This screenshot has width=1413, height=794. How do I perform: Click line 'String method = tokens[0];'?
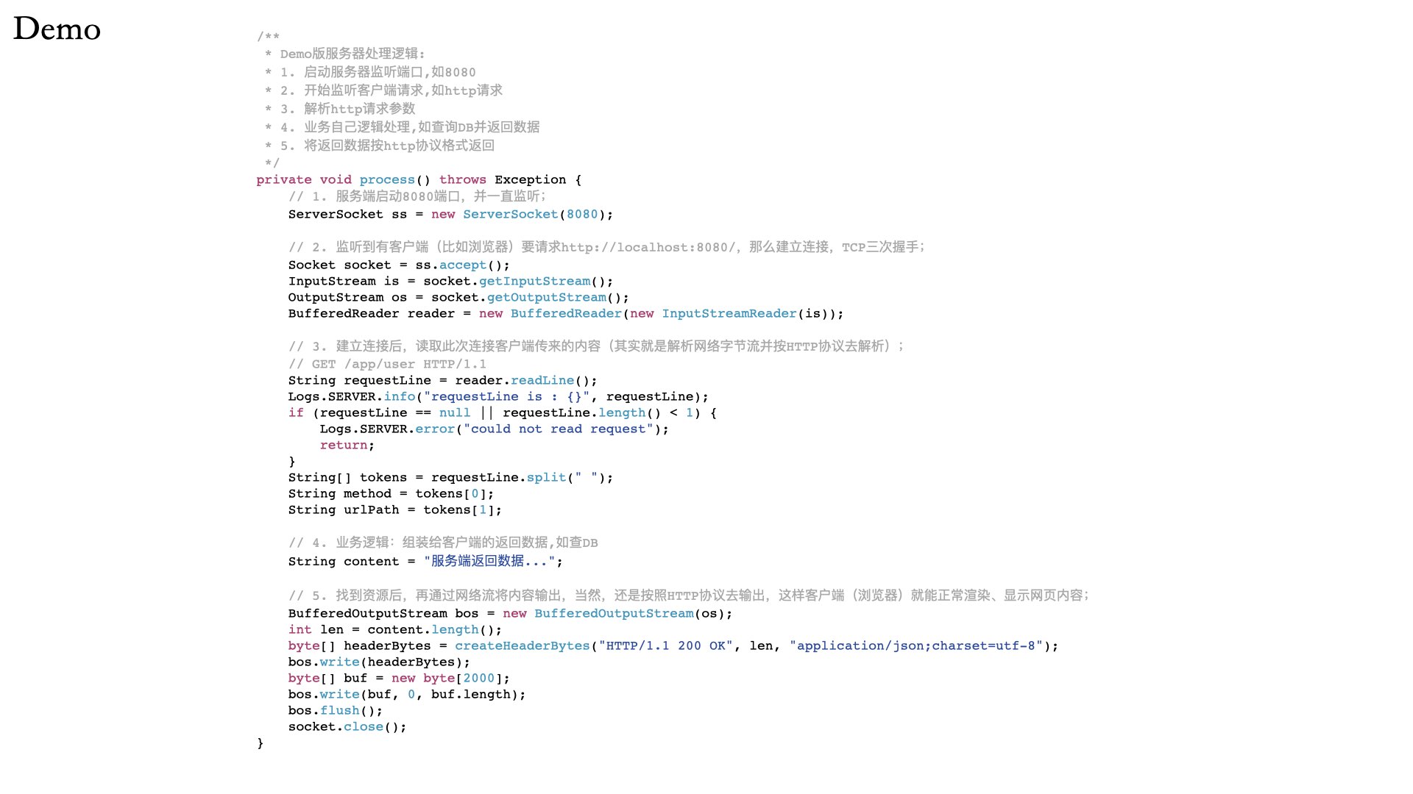coord(391,493)
